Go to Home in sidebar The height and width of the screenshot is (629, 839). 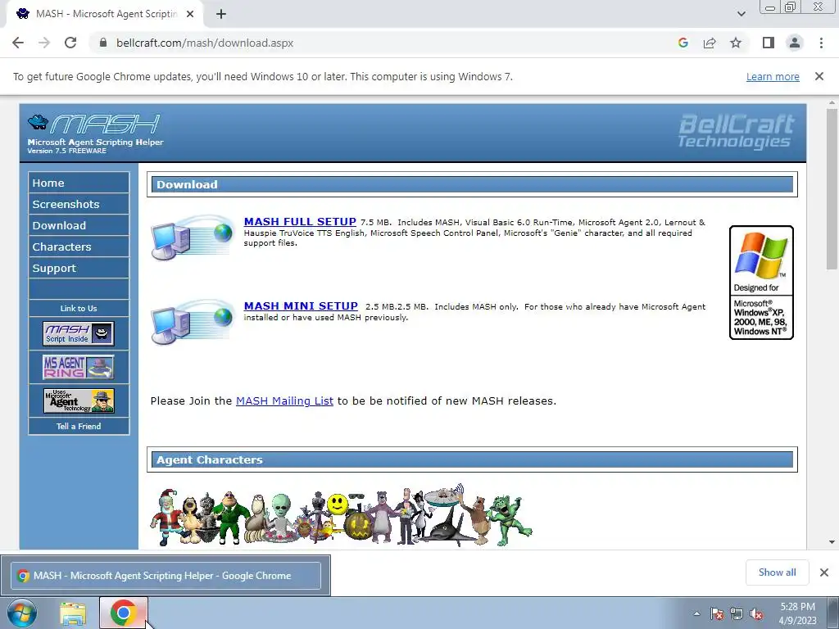coord(79,183)
